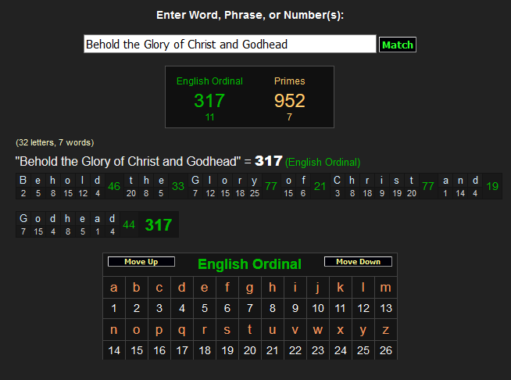This screenshot has height=380, width=511.
Task: Click letter 'n' in the cipher chart
Action: coord(114,330)
